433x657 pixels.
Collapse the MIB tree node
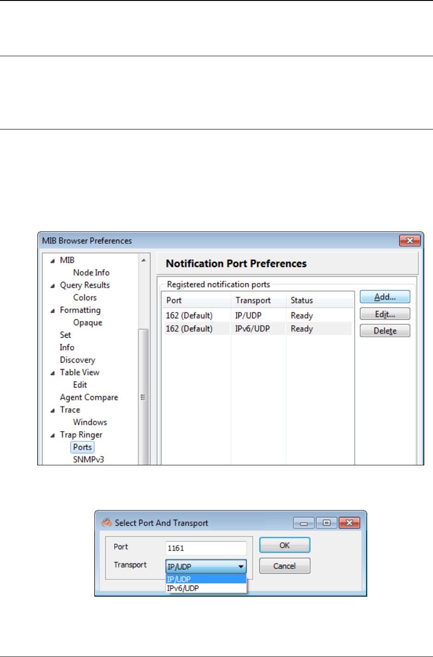53,261
